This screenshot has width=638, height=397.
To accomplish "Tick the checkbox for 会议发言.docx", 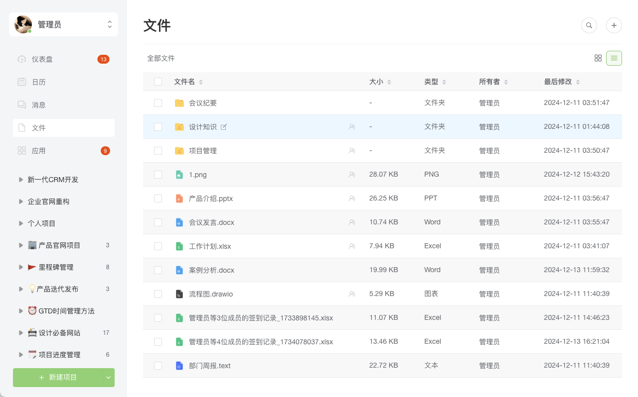I will click(x=158, y=222).
